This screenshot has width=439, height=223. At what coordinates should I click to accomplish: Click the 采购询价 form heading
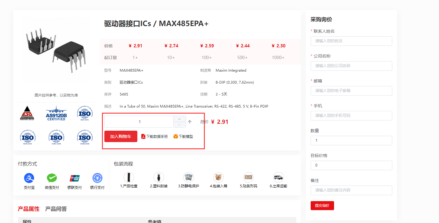click(x=321, y=19)
